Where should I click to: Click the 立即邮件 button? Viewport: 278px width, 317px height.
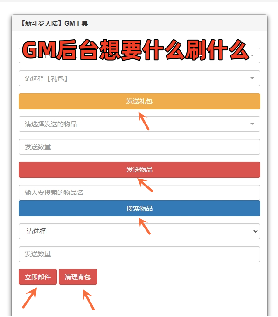[x=38, y=277]
